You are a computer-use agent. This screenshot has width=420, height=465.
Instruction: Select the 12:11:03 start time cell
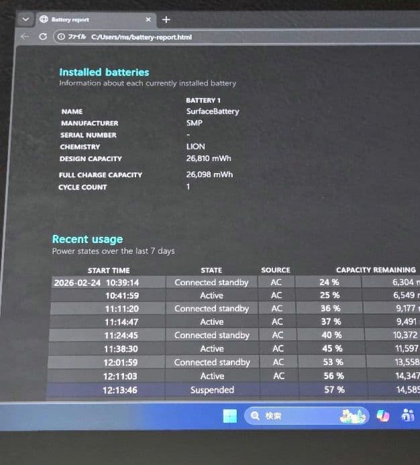(120, 376)
